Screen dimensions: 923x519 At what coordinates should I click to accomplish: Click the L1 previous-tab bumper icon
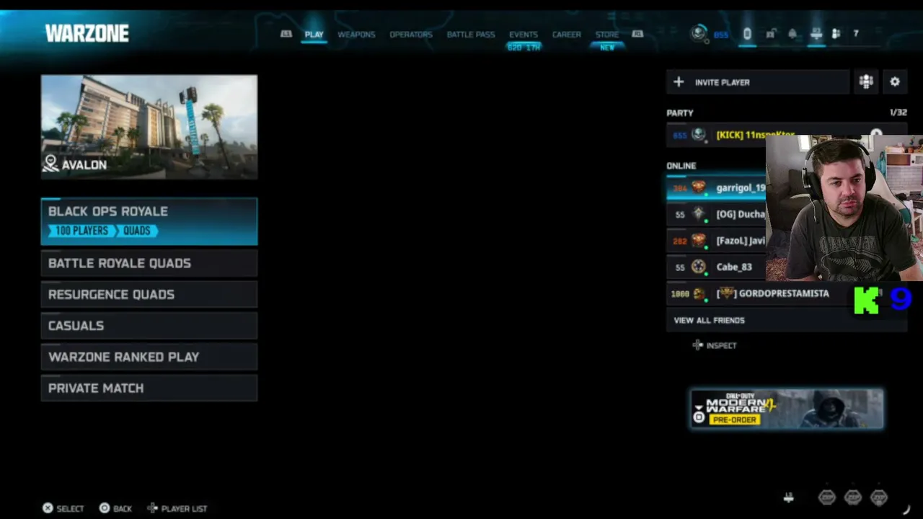[286, 34]
